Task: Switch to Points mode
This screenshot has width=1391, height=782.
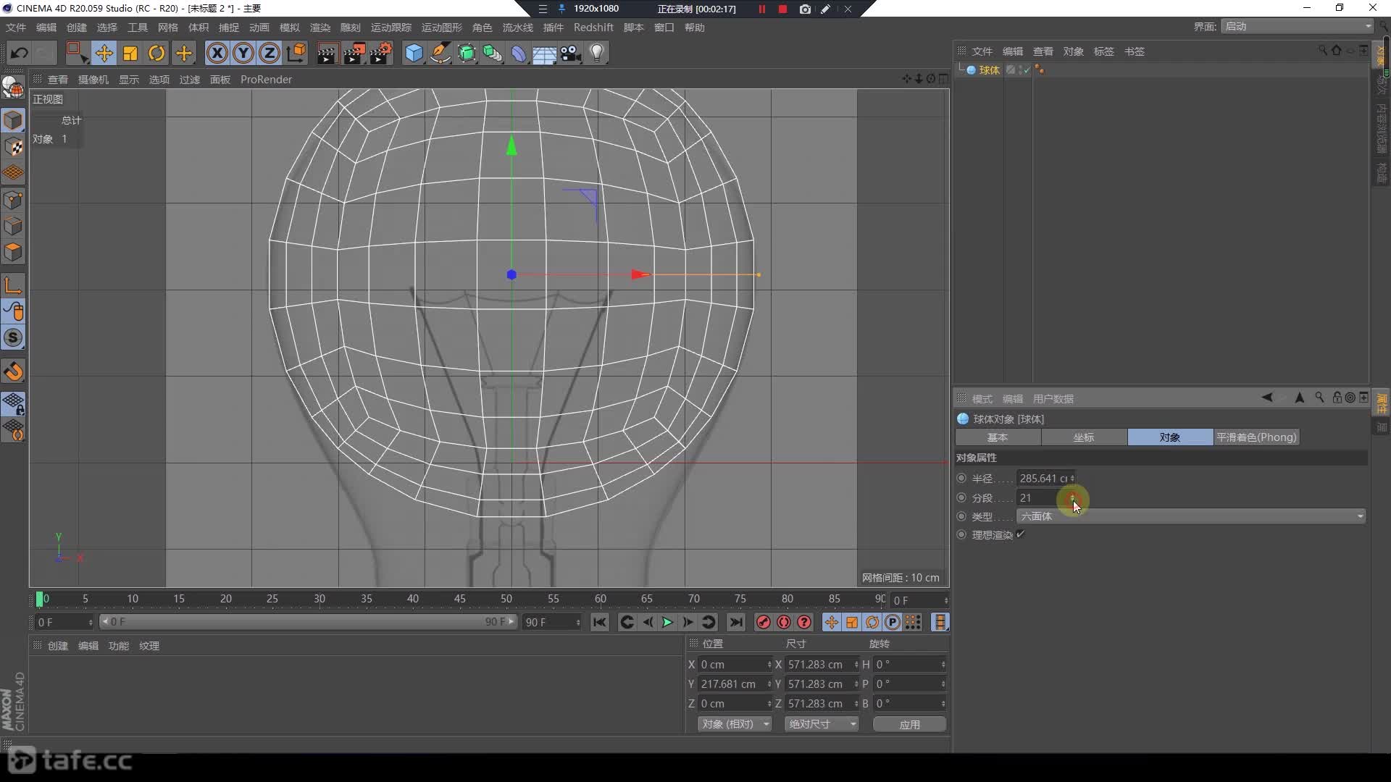Action: (x=13, y=200)
